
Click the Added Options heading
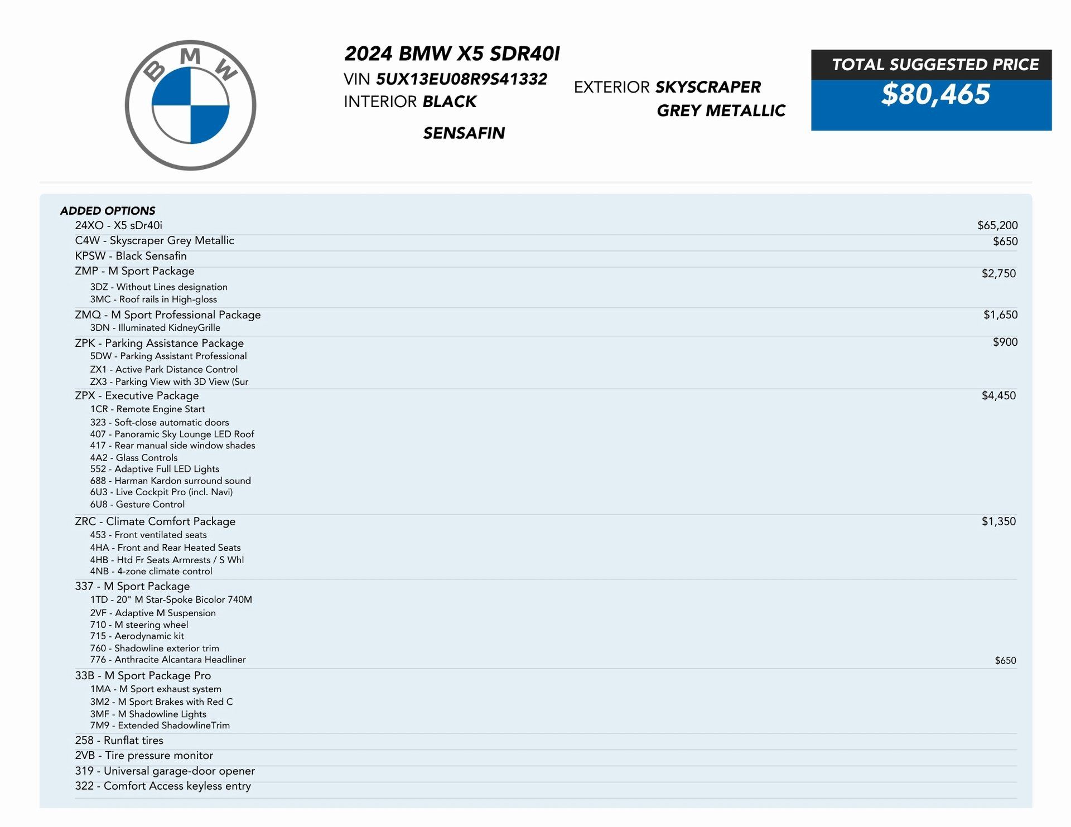(x=108, y=211)
